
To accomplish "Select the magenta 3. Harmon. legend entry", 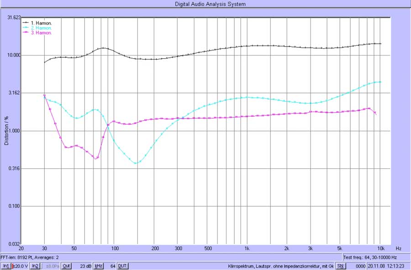I will coord(41,33).
